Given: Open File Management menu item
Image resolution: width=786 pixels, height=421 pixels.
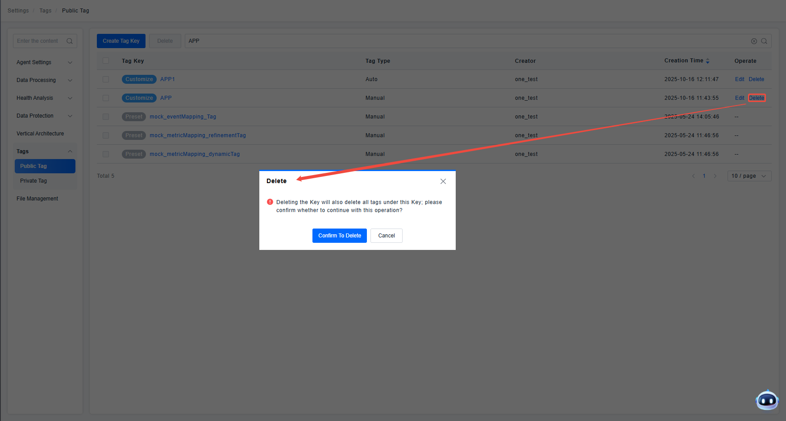Looking at the screenshot, I should coord(37,199).
